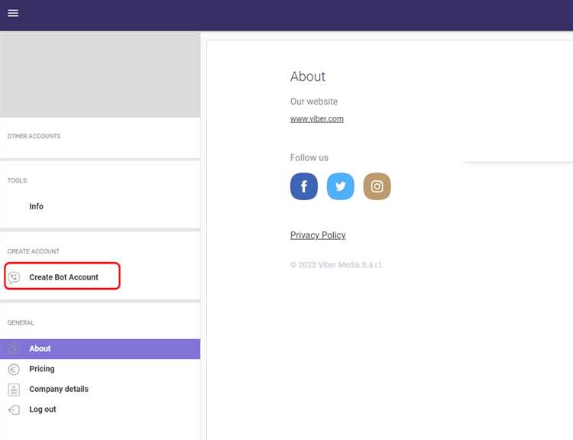
Task: Open Viber's Facebook page icon
Action: (x=303, y=186)
